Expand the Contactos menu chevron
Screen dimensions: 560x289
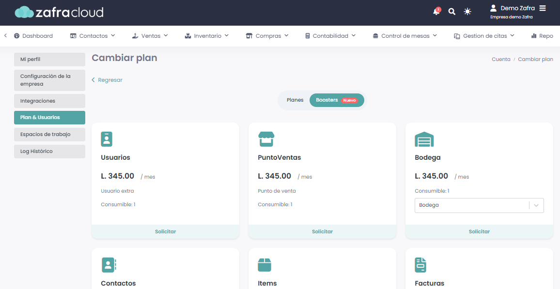click(113, 36)
